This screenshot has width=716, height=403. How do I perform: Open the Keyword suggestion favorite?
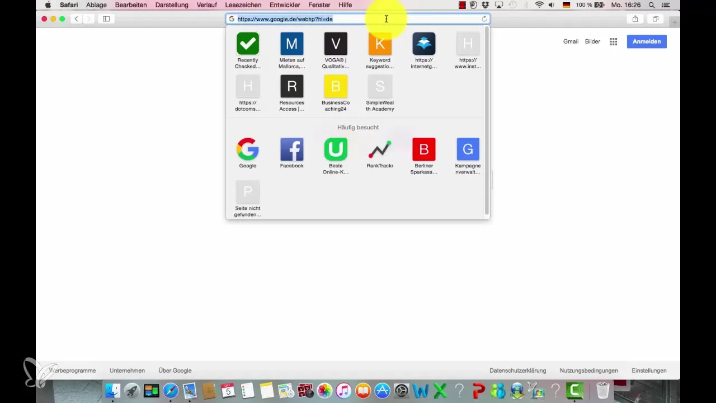380,50
